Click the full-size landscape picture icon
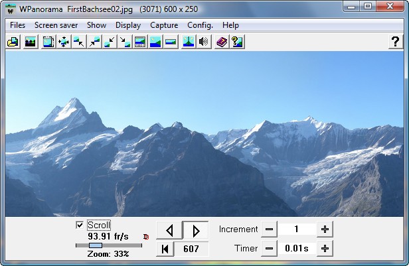This screenshot has height=266, width=409. (x=155, y=42)
